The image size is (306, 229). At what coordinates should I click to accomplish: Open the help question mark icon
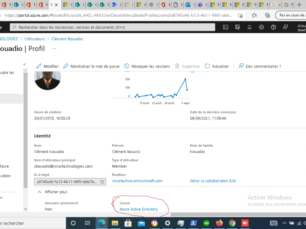tap(273, 27)
